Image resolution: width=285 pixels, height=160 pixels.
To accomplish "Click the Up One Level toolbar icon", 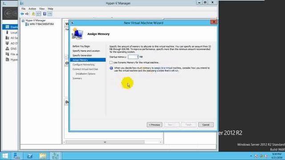I will pos(33,14).
